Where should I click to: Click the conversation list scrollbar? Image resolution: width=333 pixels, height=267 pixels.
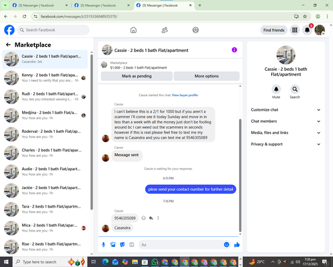coord(91,131)
